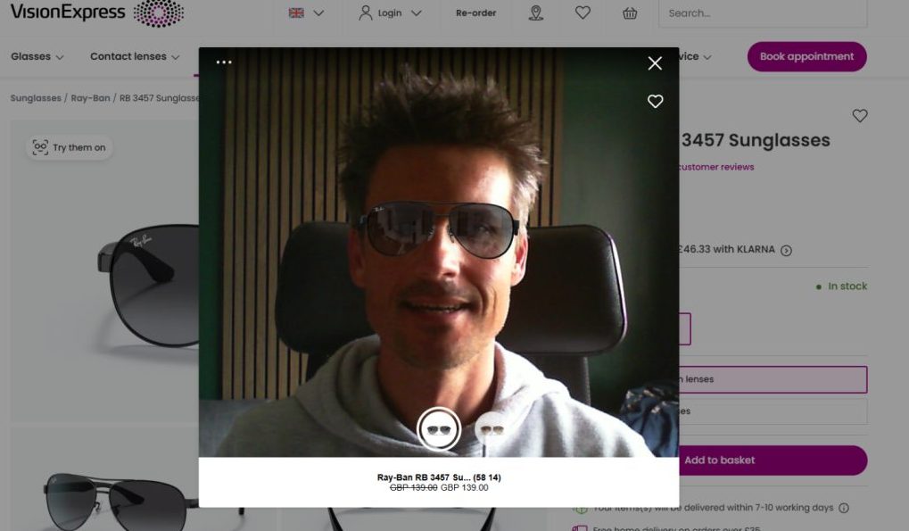Select the gold sunglasses colour variant

(x=490, y=429)
